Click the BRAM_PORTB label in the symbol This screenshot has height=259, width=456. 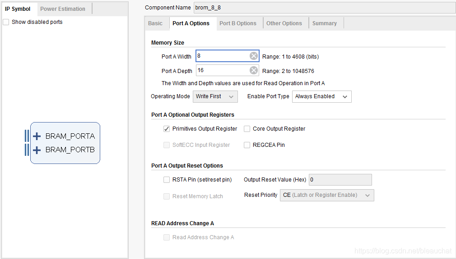(x=70, y=150)
